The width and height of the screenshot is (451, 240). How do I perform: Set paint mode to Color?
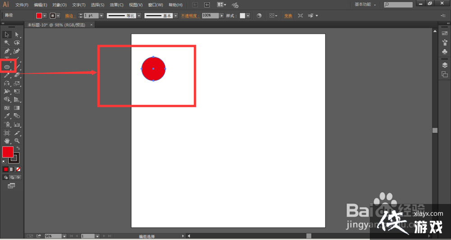6,169
